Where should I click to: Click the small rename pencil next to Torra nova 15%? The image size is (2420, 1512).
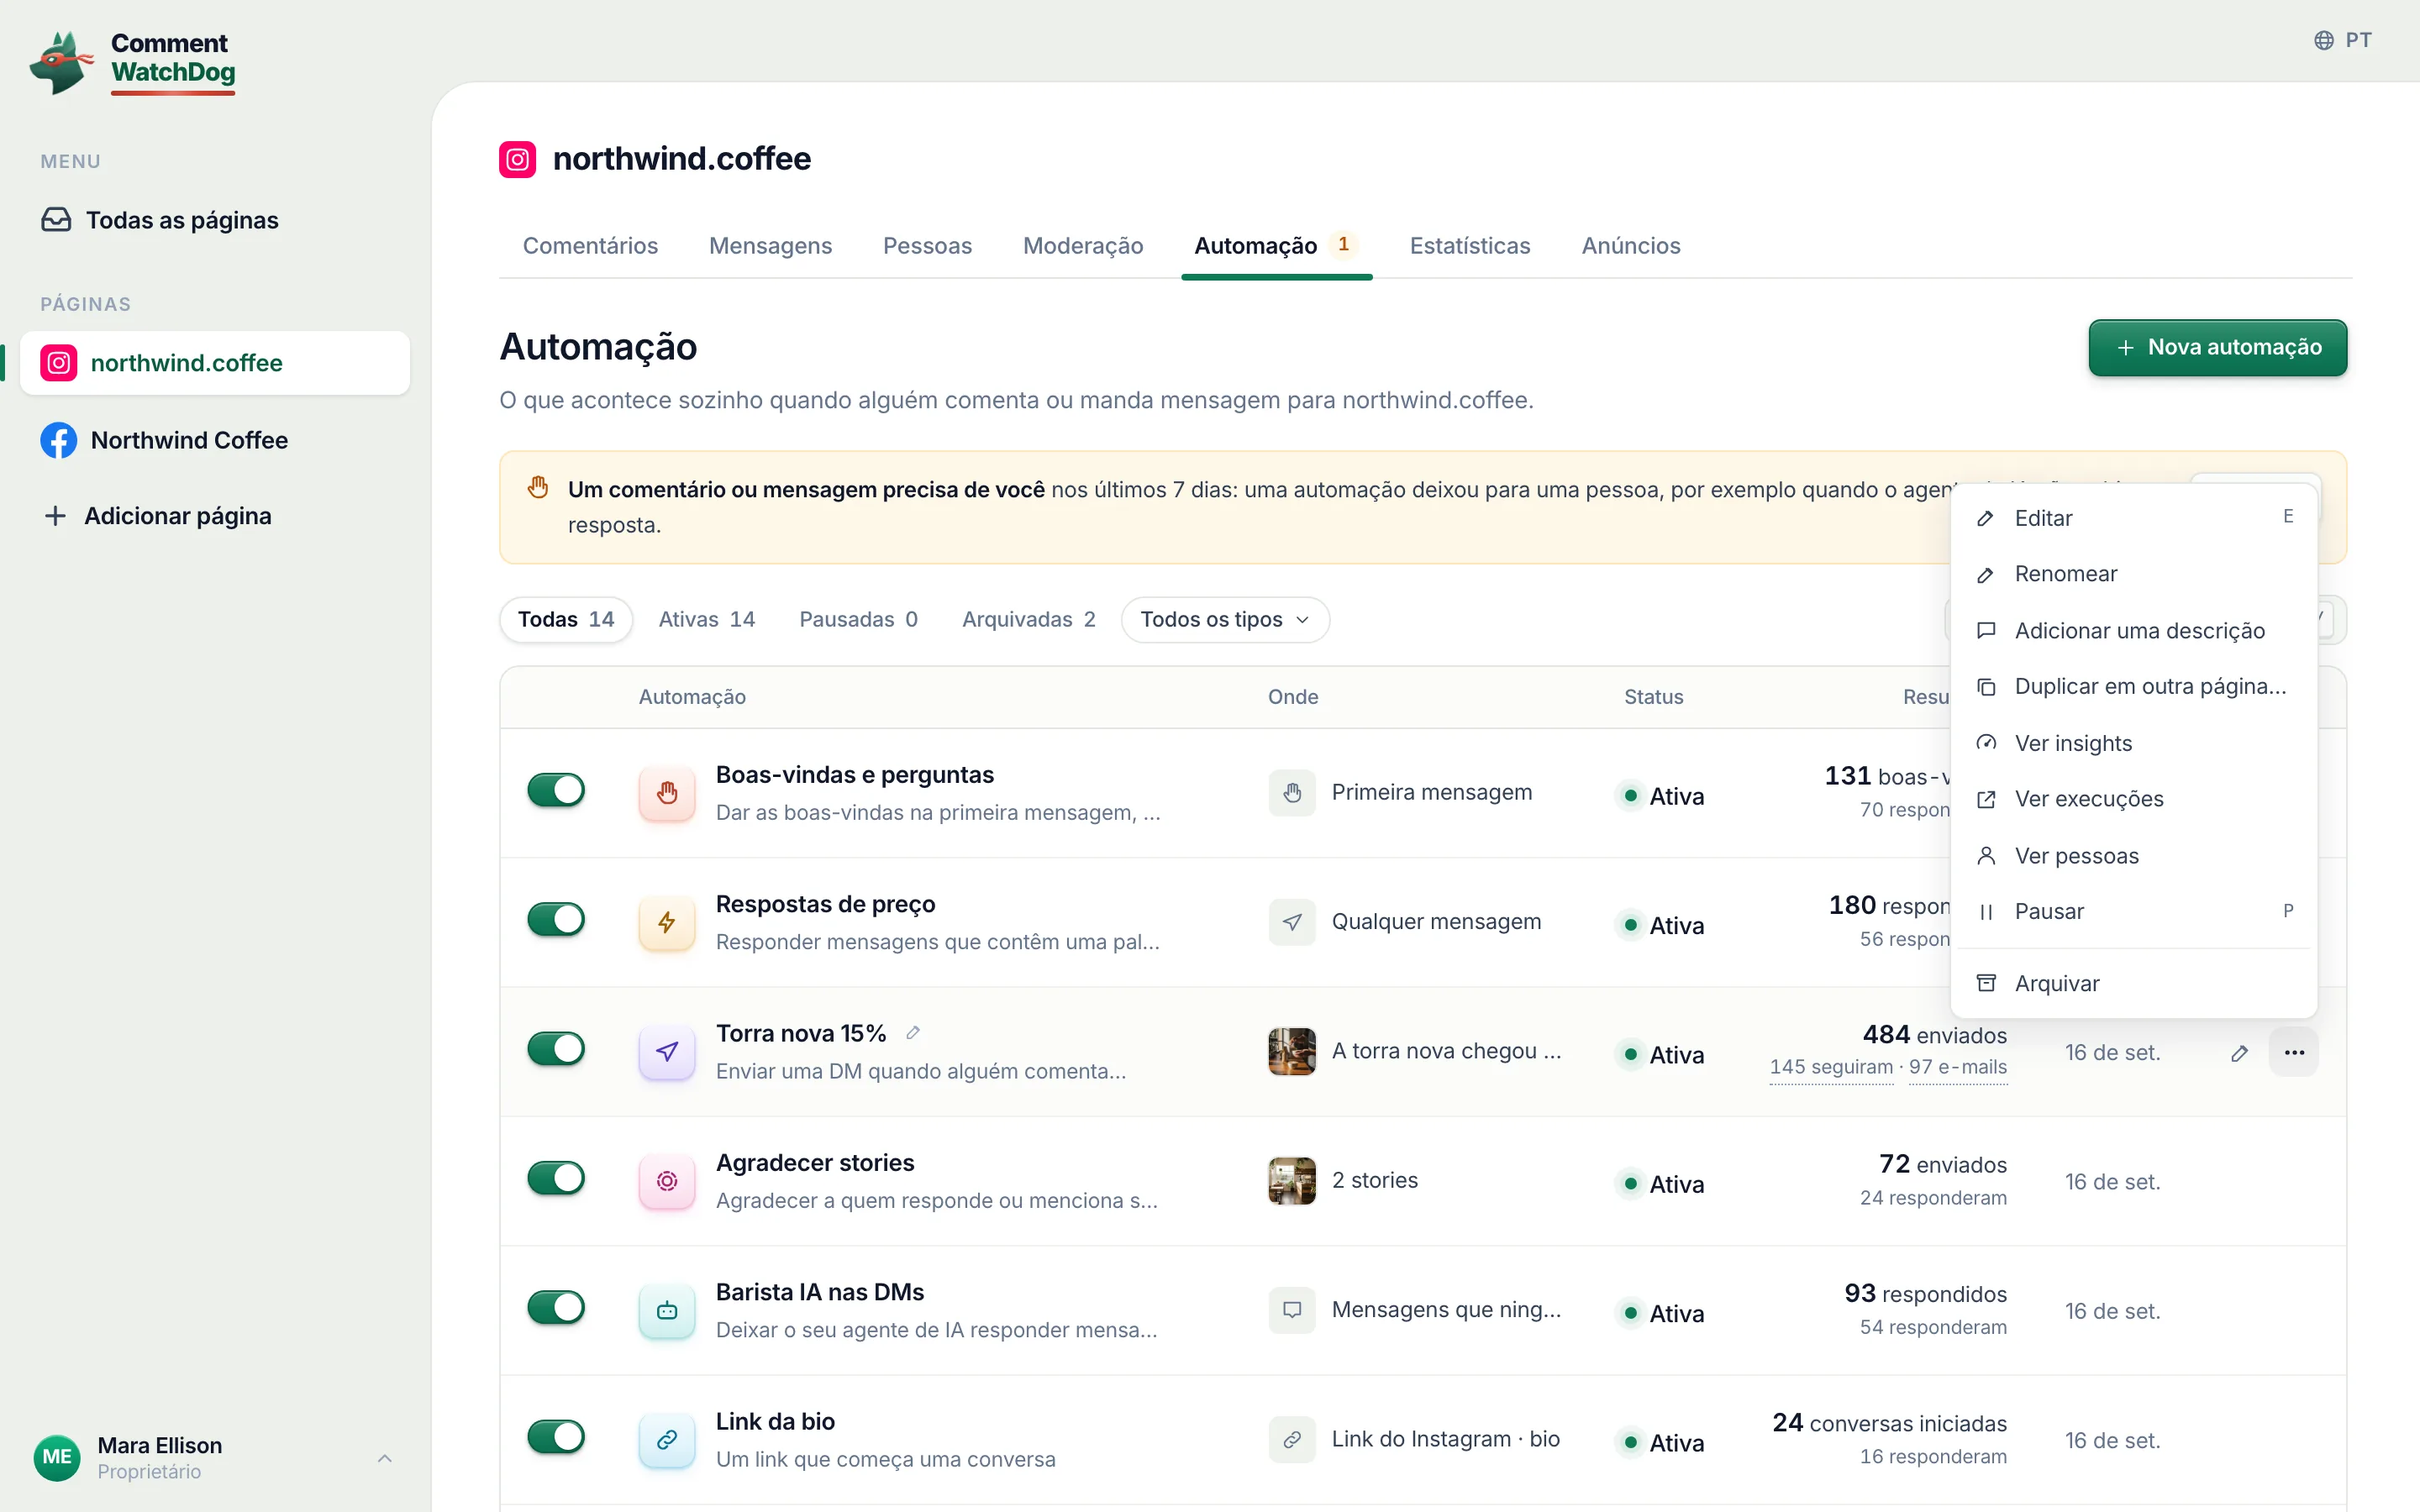(x=913, y=1033)
